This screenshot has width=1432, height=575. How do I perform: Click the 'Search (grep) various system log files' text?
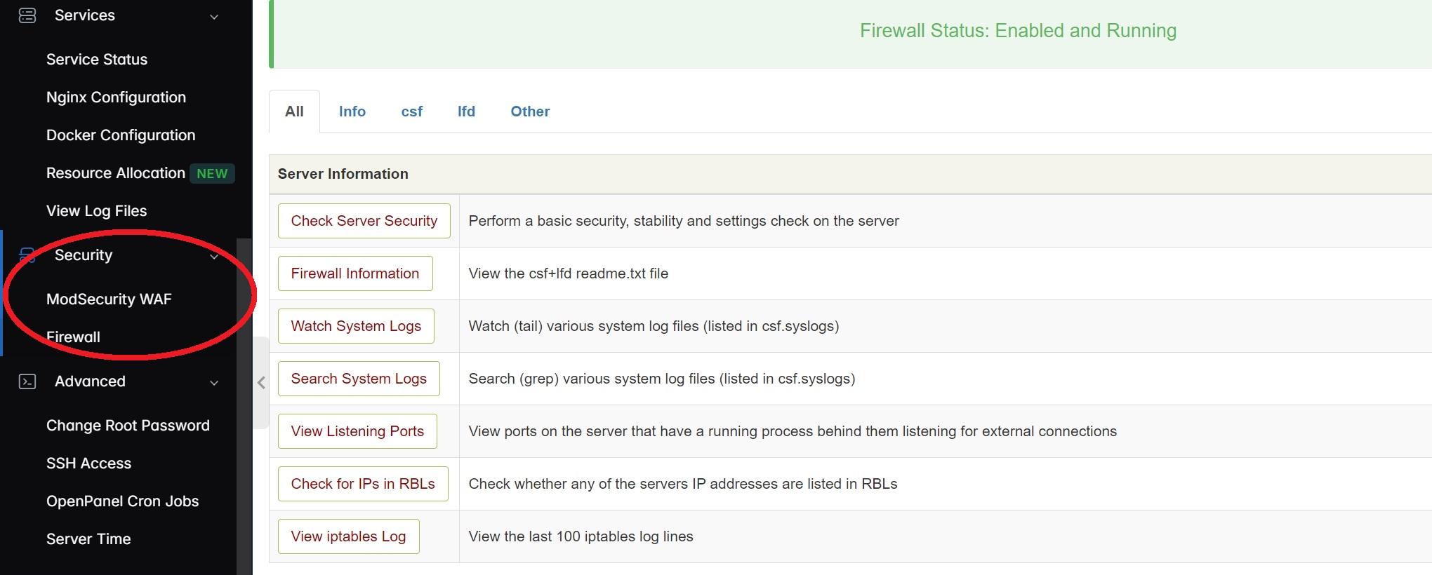[x=662, y=379]
